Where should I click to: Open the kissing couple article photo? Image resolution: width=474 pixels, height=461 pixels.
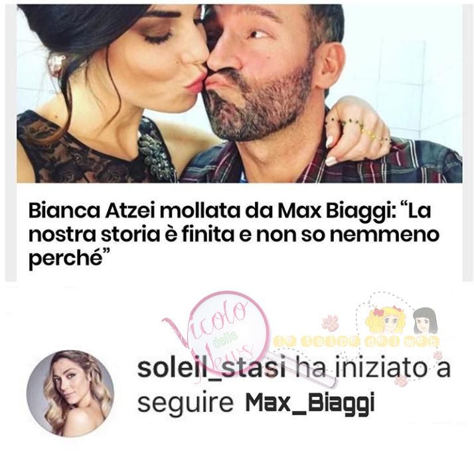point(240,94)
